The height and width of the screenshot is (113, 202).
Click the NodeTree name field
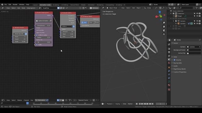point(50,8)
